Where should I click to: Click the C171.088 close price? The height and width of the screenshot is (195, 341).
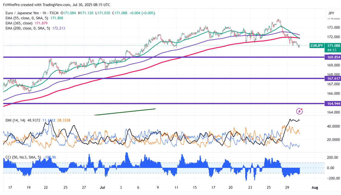120,13
